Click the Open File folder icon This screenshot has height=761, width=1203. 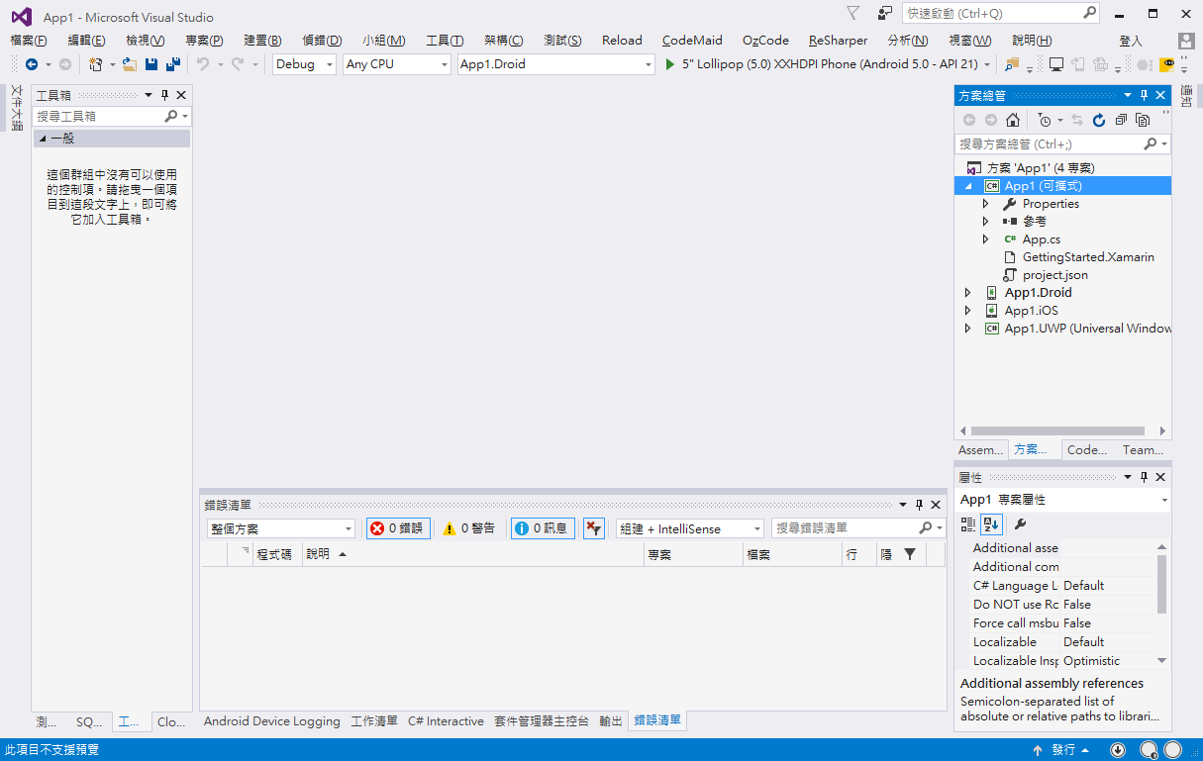coord(129,64)
